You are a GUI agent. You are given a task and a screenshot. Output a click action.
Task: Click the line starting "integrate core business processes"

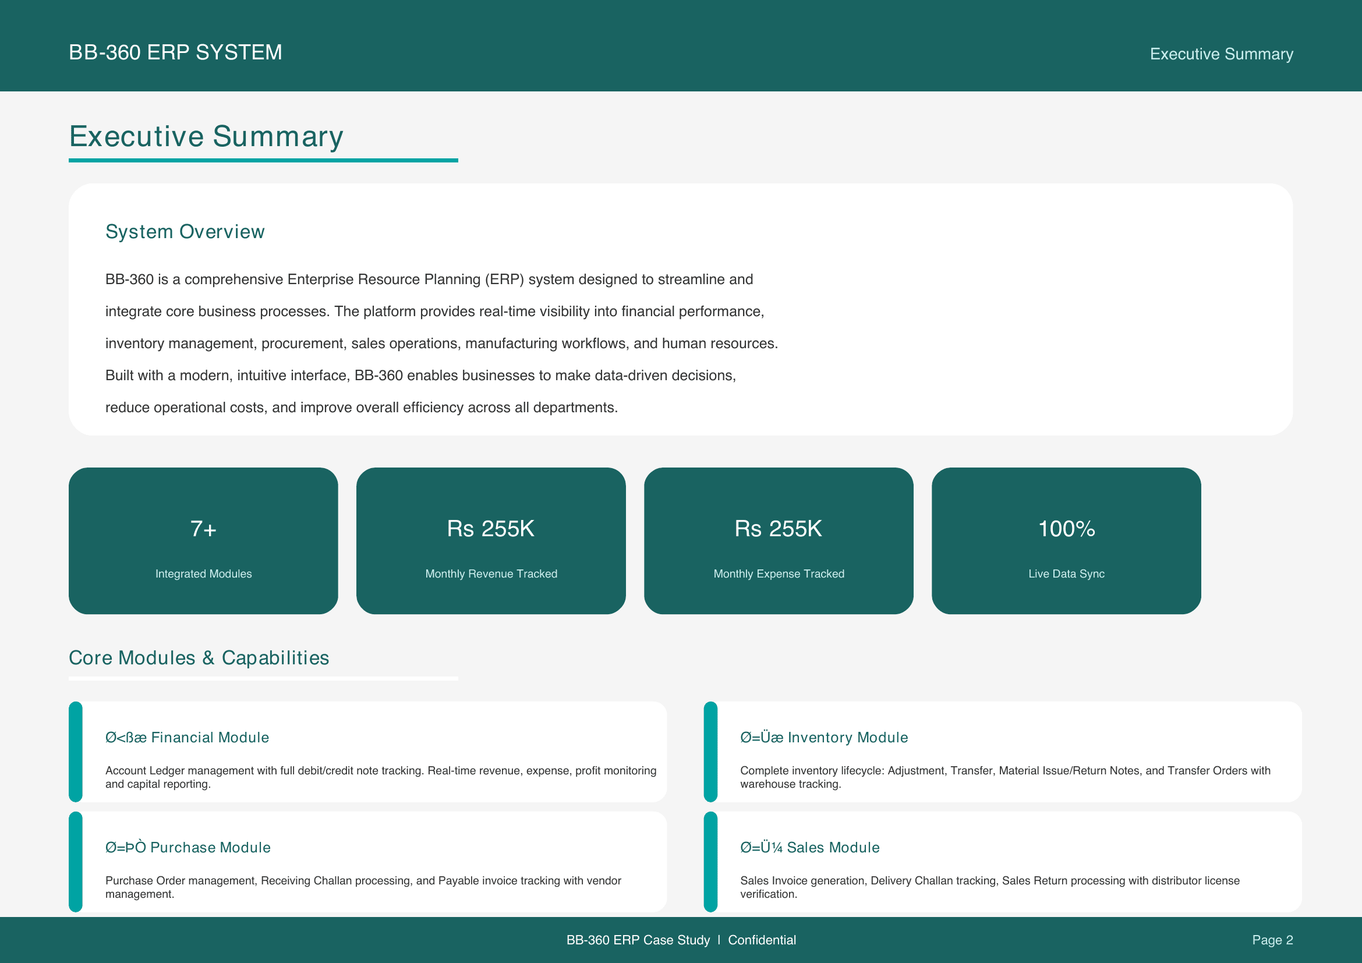(434, 311)
